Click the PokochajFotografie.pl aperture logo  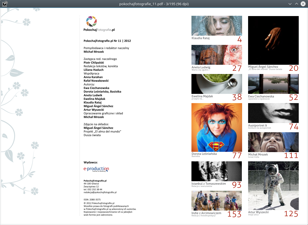[x=91, y=21]
